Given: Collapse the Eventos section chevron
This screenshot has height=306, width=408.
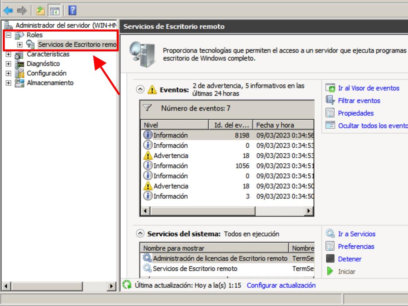Looking at the screenshot, I should [139, 90].
